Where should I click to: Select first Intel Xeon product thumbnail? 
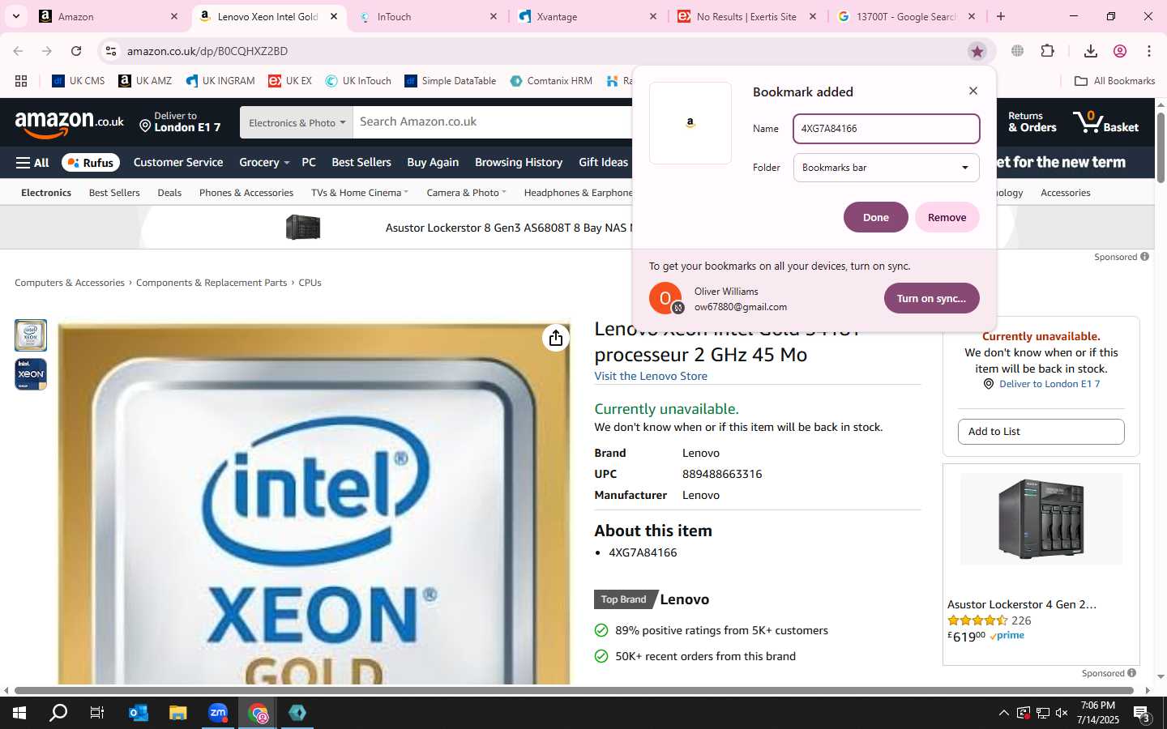(31, 335)
